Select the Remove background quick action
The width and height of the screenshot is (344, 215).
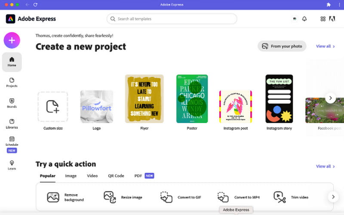coord(64,197)
